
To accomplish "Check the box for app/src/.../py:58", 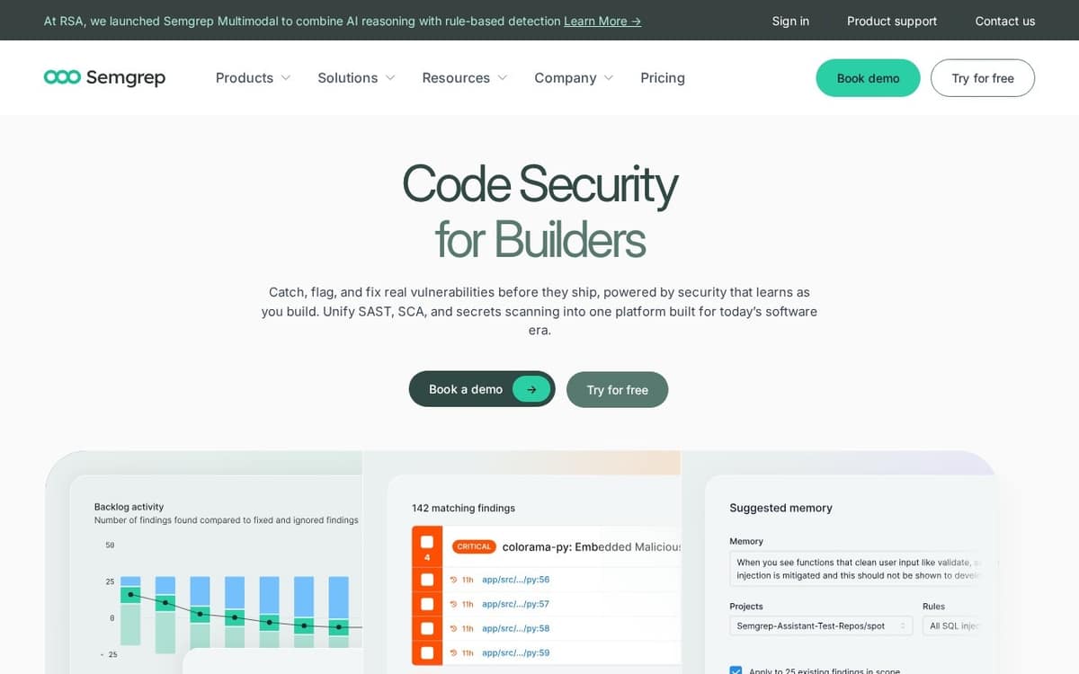I will click(427, 628).
